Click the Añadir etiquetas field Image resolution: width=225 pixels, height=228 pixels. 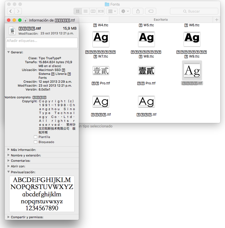41,43
